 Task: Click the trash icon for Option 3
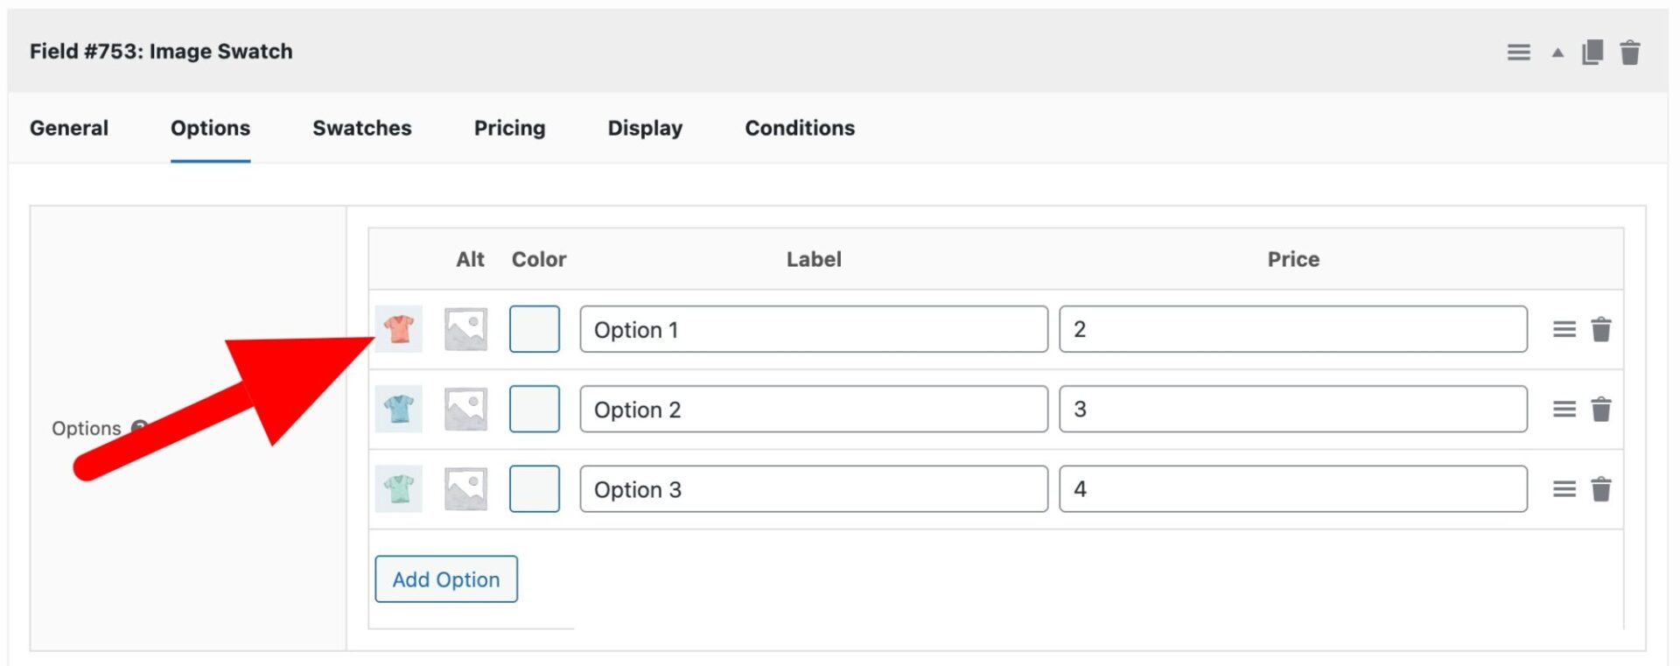[x=1601, y=489]
